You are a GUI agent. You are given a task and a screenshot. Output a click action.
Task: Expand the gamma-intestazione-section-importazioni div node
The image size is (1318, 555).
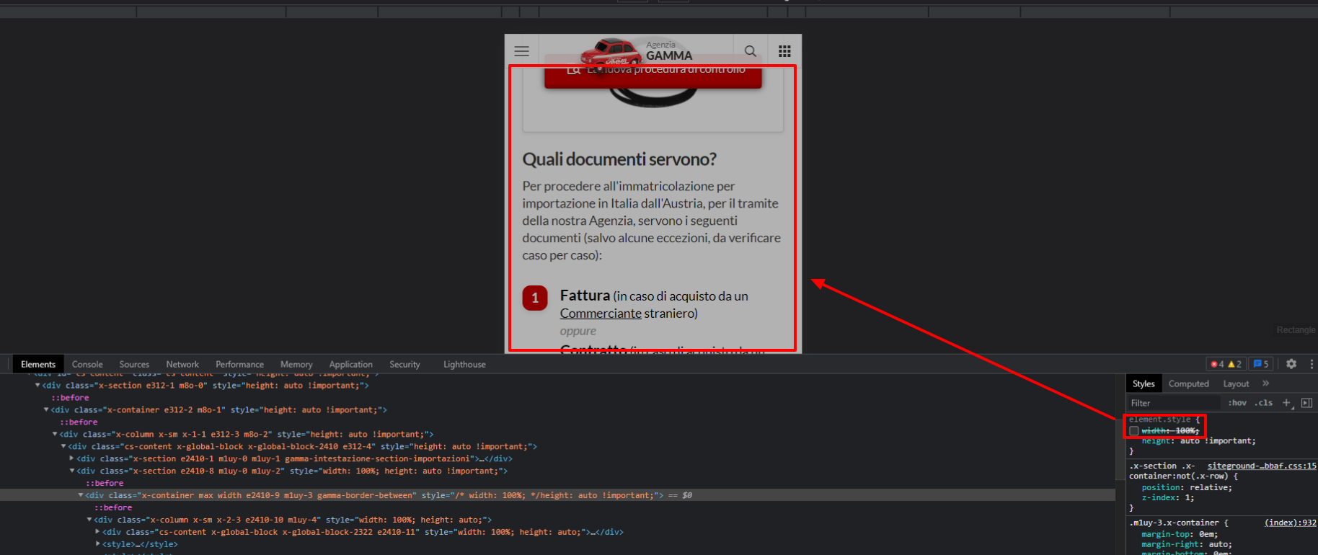point(71,458)
